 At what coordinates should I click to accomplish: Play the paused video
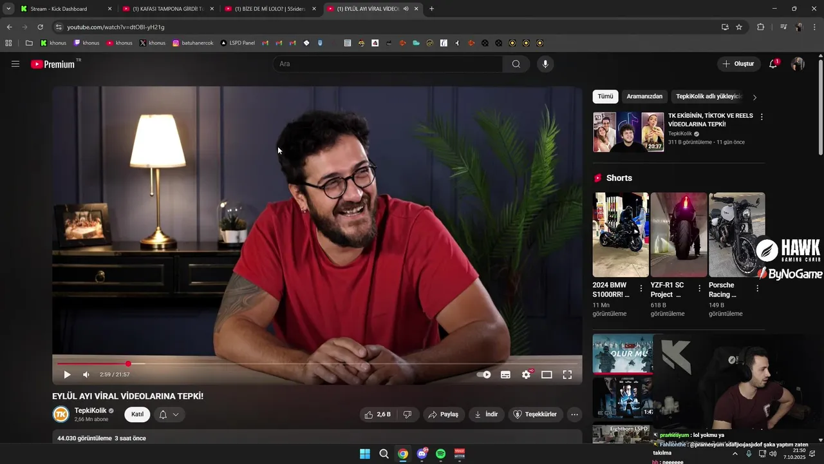point(67,374)
